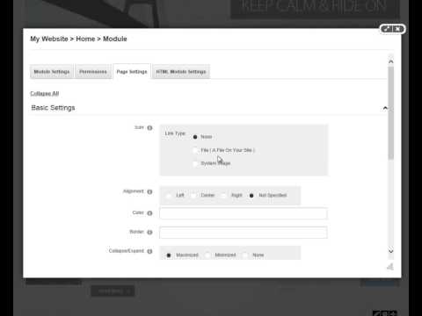
Task: Close the module settings dialog
Action: coord(397,29)
